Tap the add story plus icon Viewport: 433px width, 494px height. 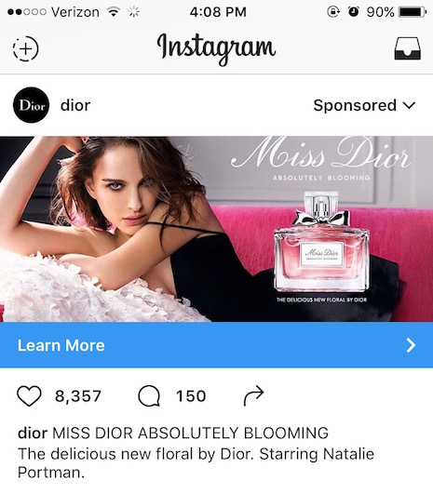click(25, 48)
